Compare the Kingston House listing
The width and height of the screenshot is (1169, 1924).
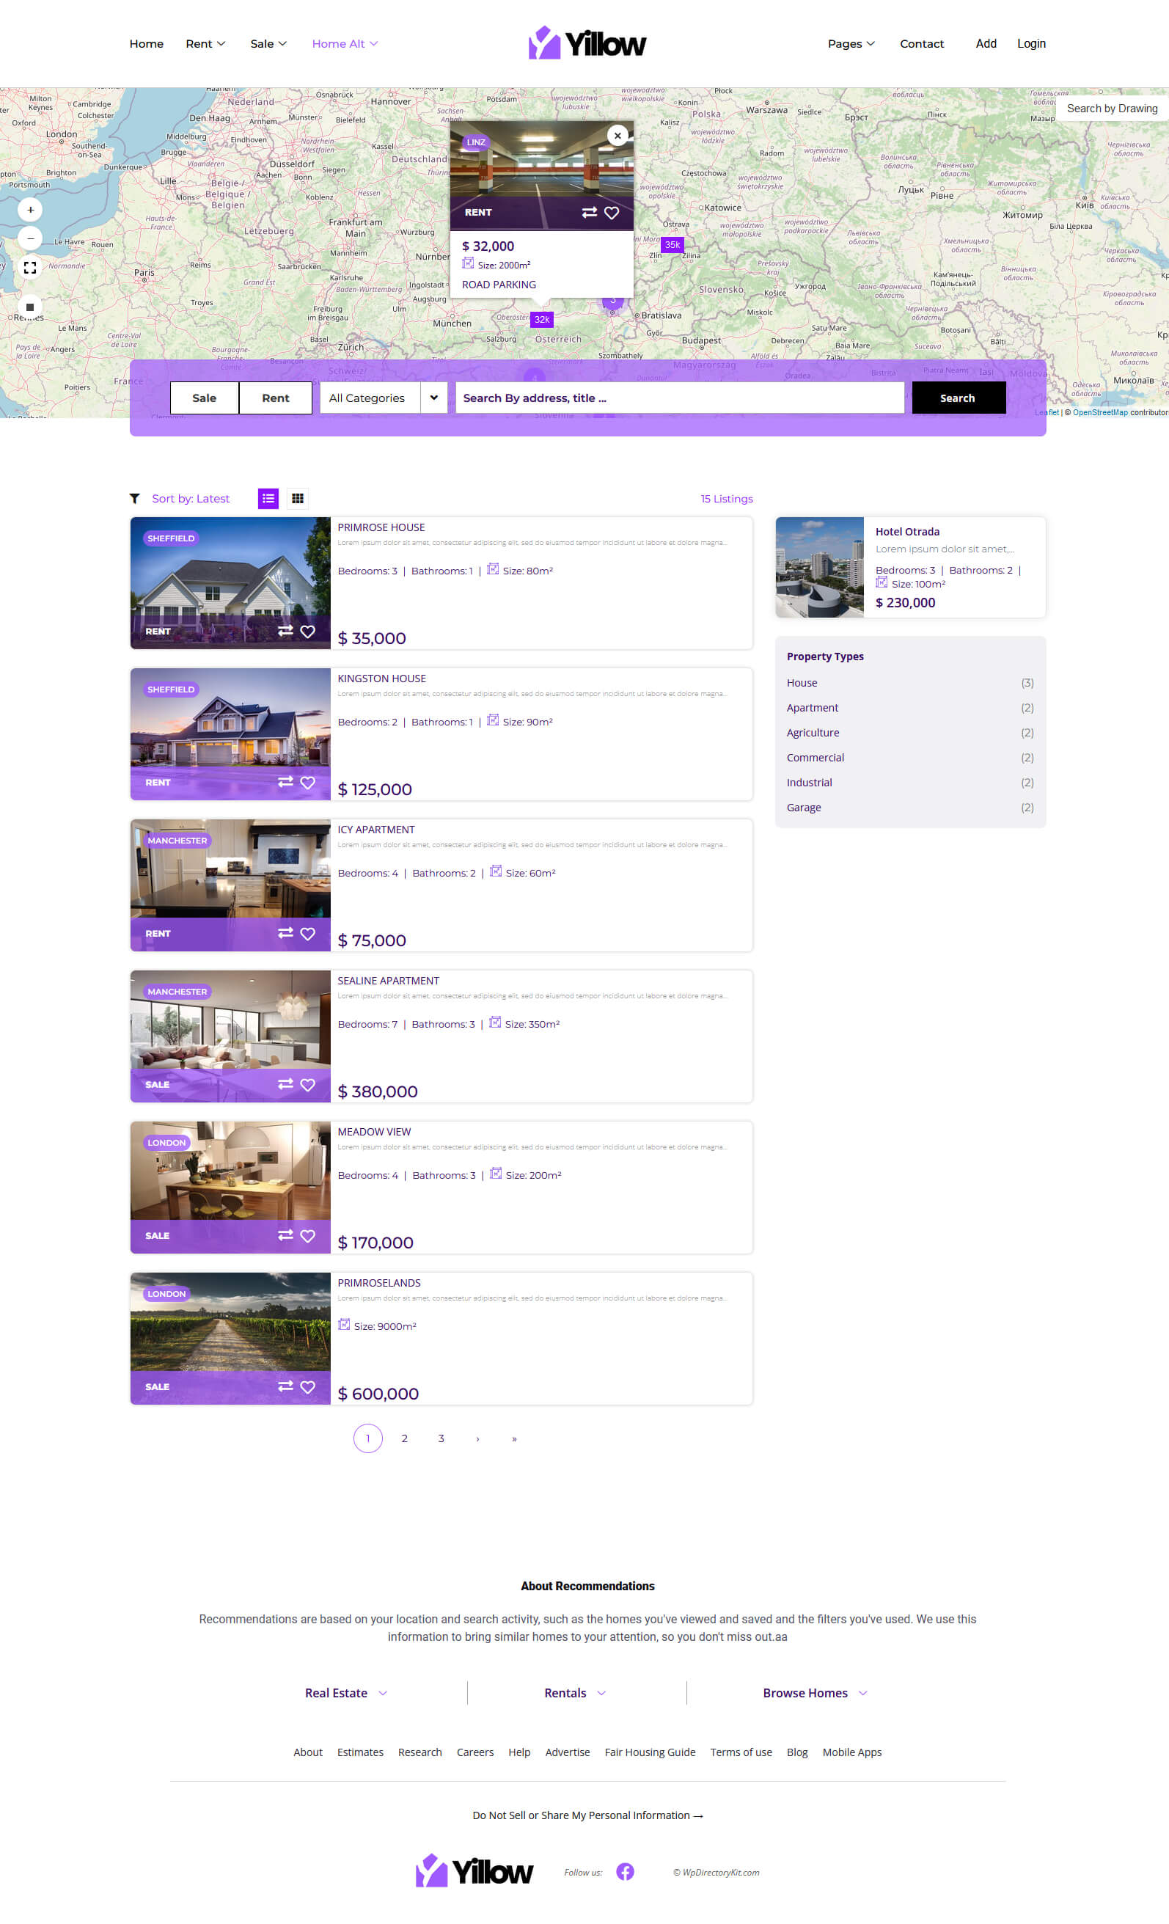[286, 782]
